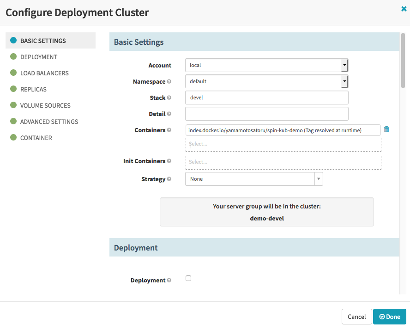Viewport: 410px width, 330px height.
Task: Click the Done button
Action: coord(390,317)
